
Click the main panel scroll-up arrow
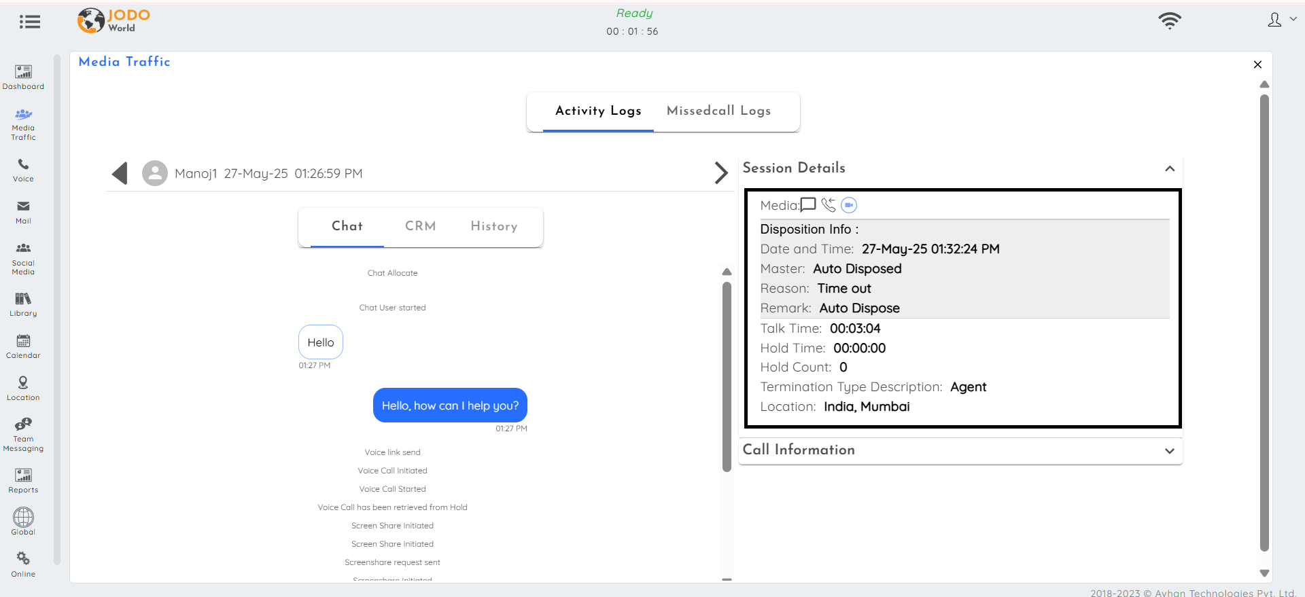[1264, 85]
